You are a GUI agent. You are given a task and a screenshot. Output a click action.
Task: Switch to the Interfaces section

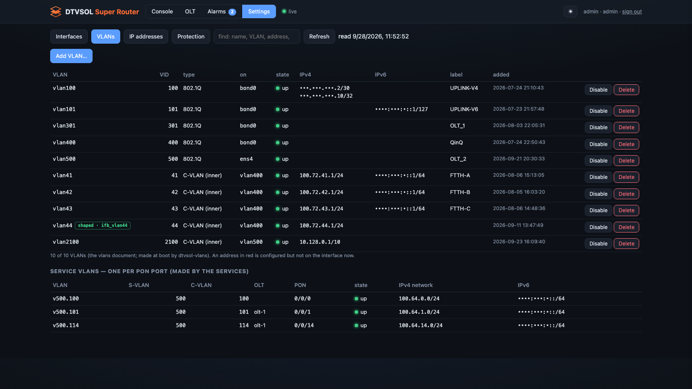click(x=69, y=37)
